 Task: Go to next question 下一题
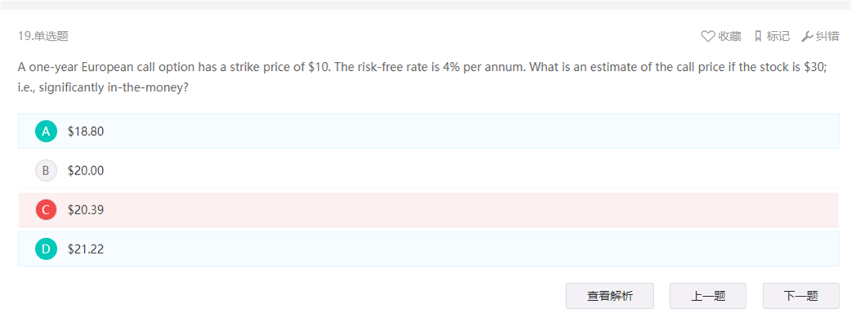coord(800,296)
